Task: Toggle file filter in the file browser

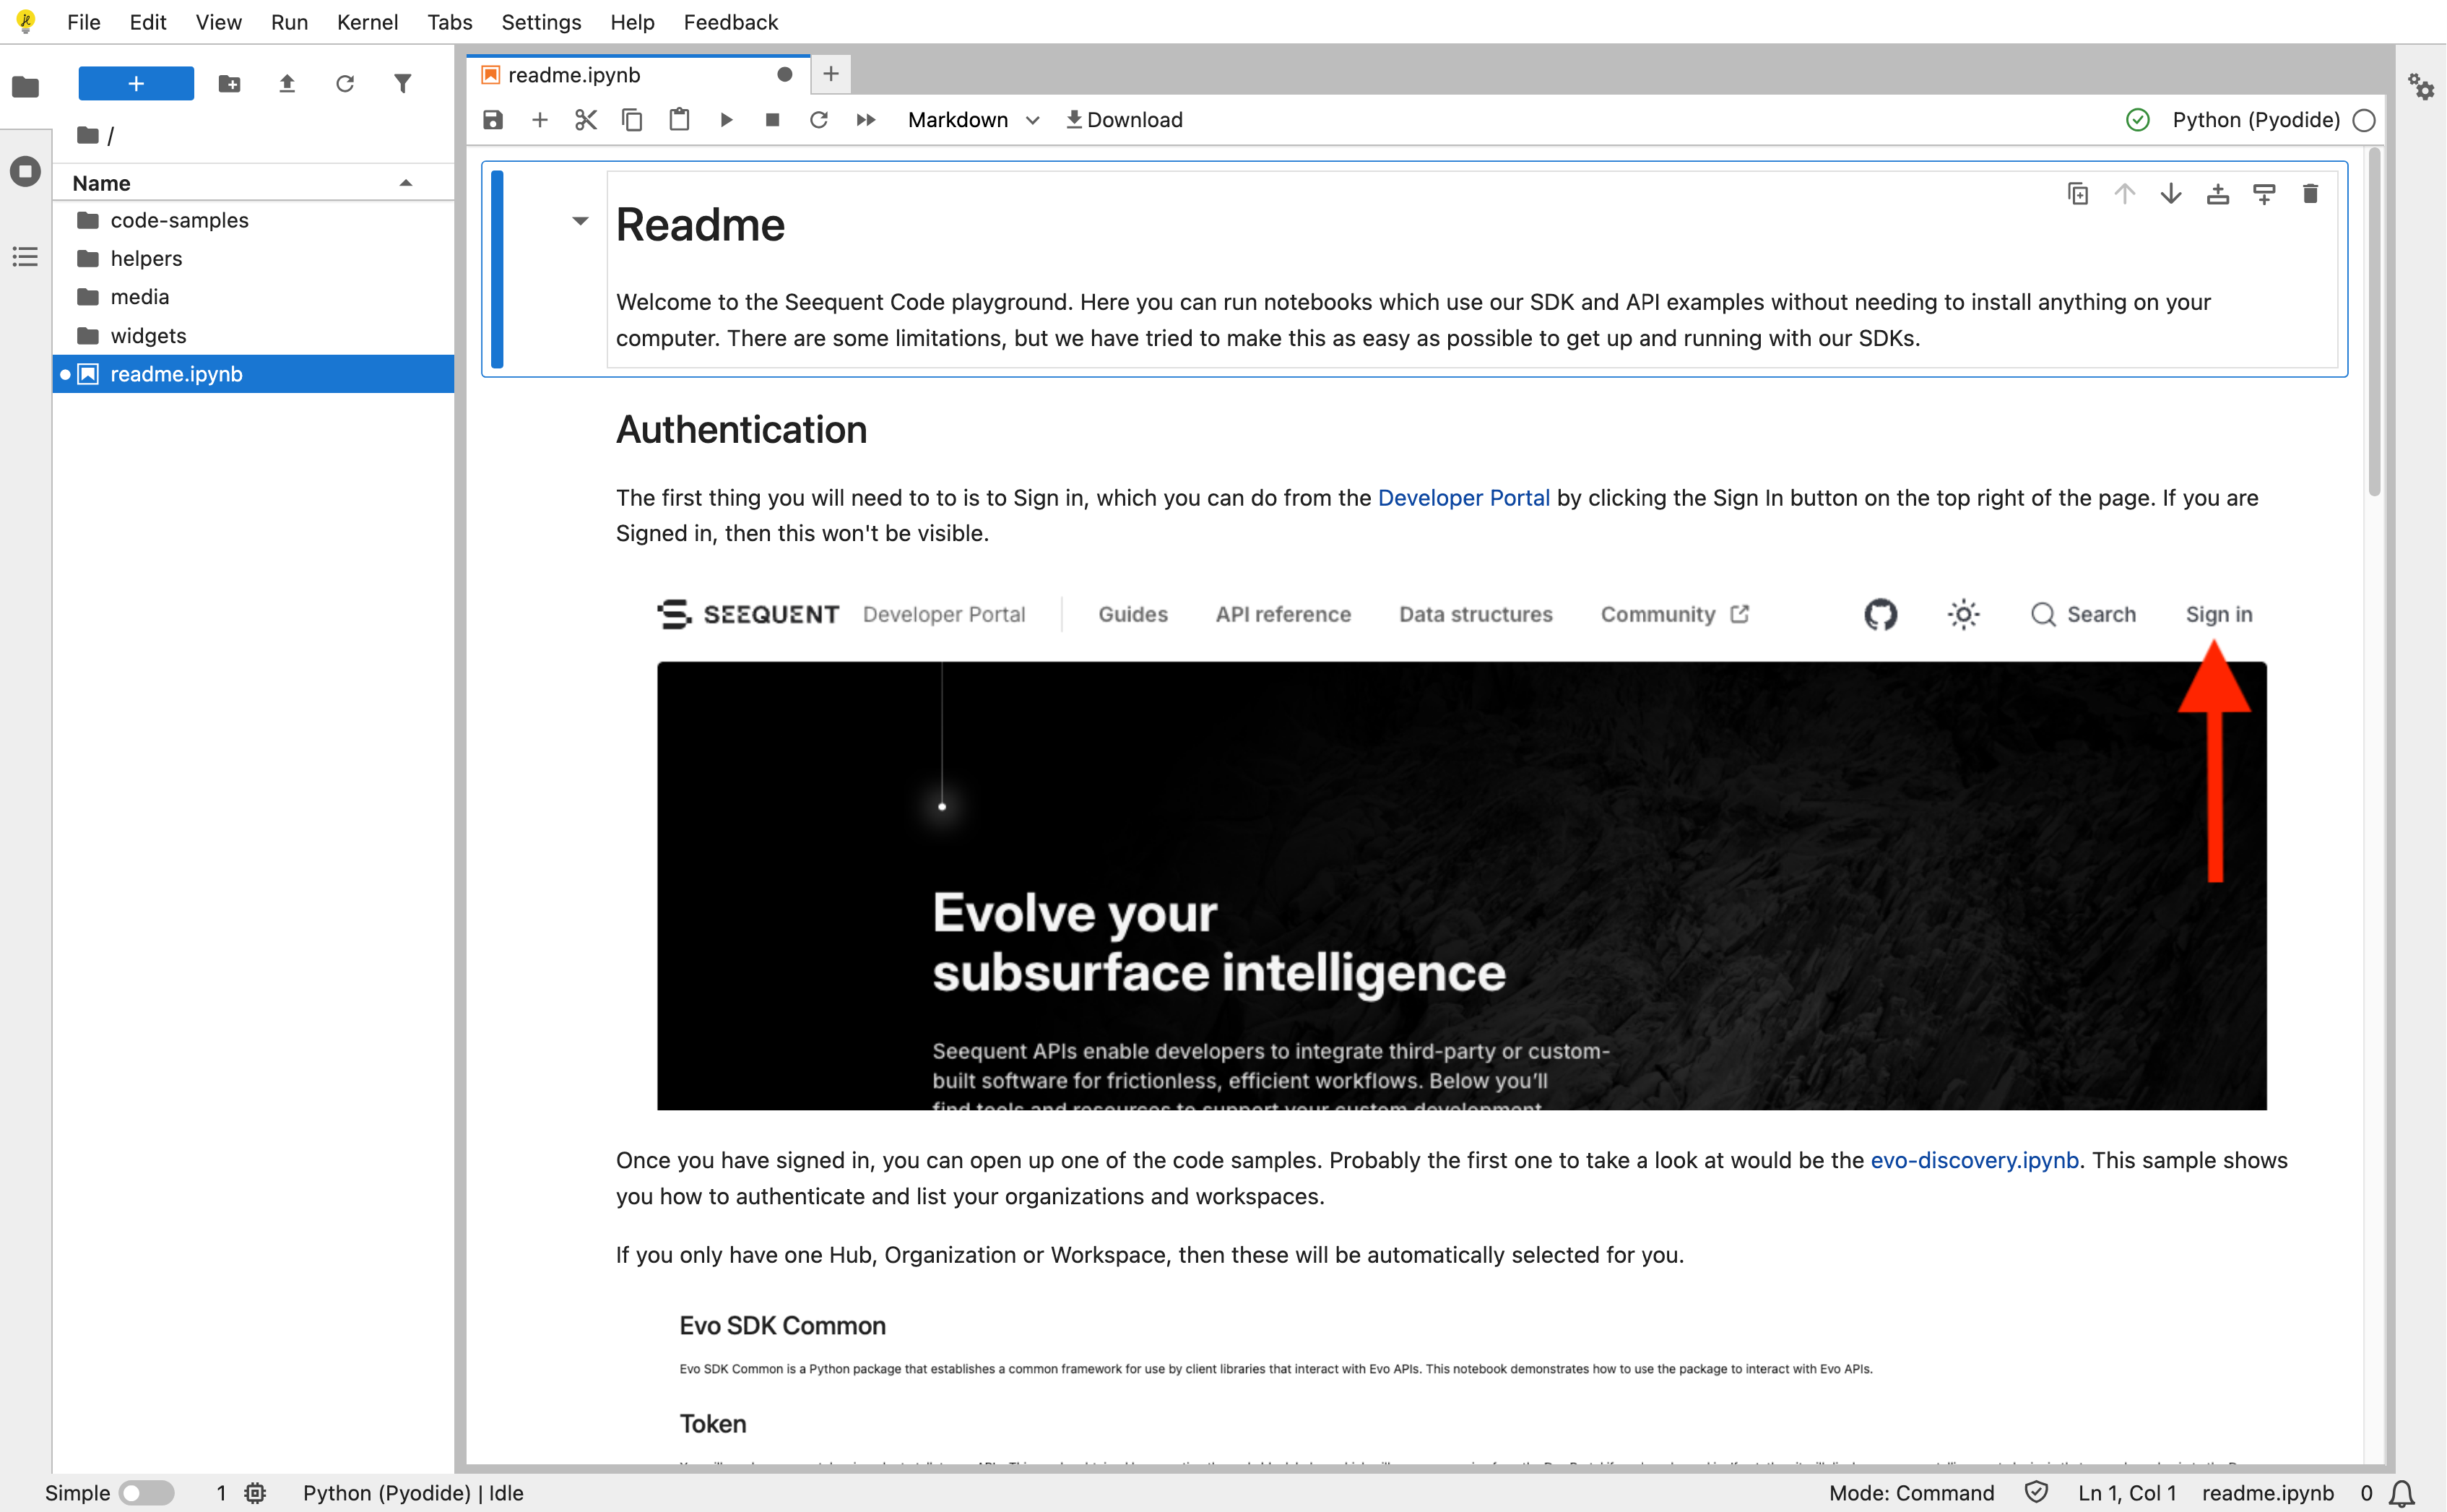Action: (x=403, y=84)
